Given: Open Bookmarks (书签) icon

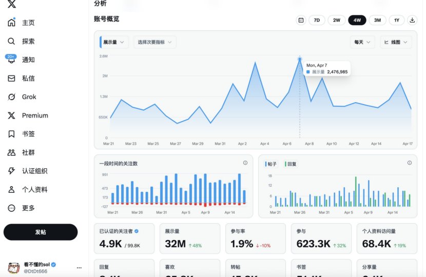Looking at the screenshot, I should [x=11, y=134].
